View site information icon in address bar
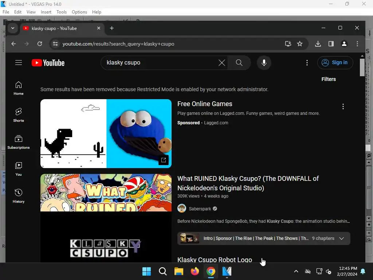This screenshot has width=373, height=280. (x=55, y=44)
